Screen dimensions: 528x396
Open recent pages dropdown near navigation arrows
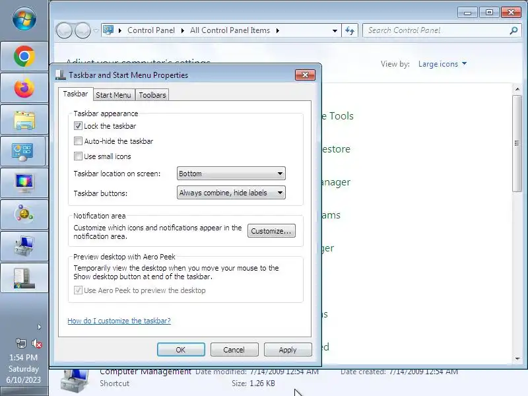click(96, 30)
